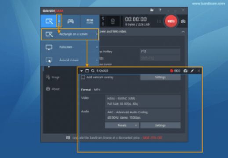Image resolution: width=228 pixels, height=158 pixels.
Task: Click the webcam overlay icon in top bar
Action: 113,21
